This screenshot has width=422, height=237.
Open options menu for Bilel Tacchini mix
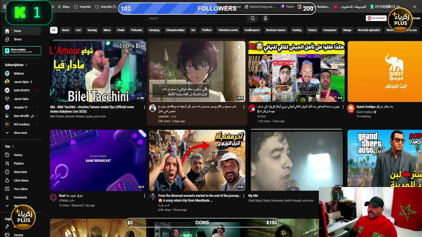coord(144,107)
